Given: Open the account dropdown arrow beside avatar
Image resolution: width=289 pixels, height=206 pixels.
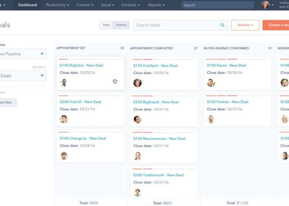Looking at the screenshot, I should (273, 5).
